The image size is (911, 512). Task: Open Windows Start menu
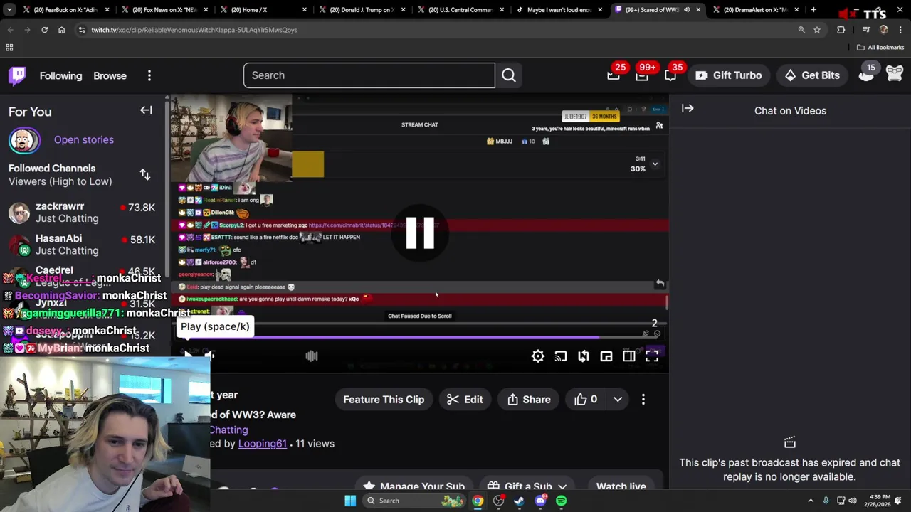point(350,501)
